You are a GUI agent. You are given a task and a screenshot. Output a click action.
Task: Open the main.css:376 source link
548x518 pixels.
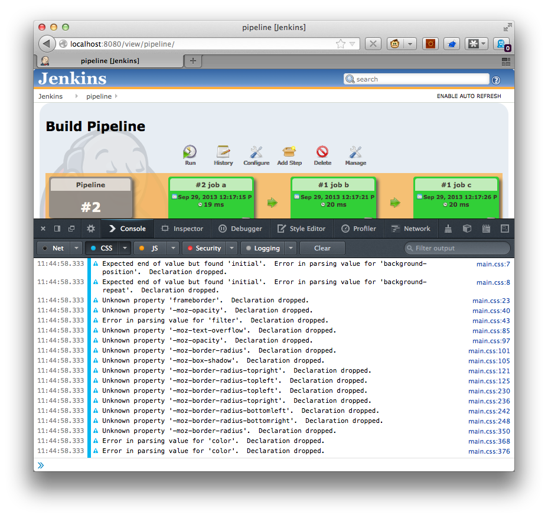click(489, 451)
